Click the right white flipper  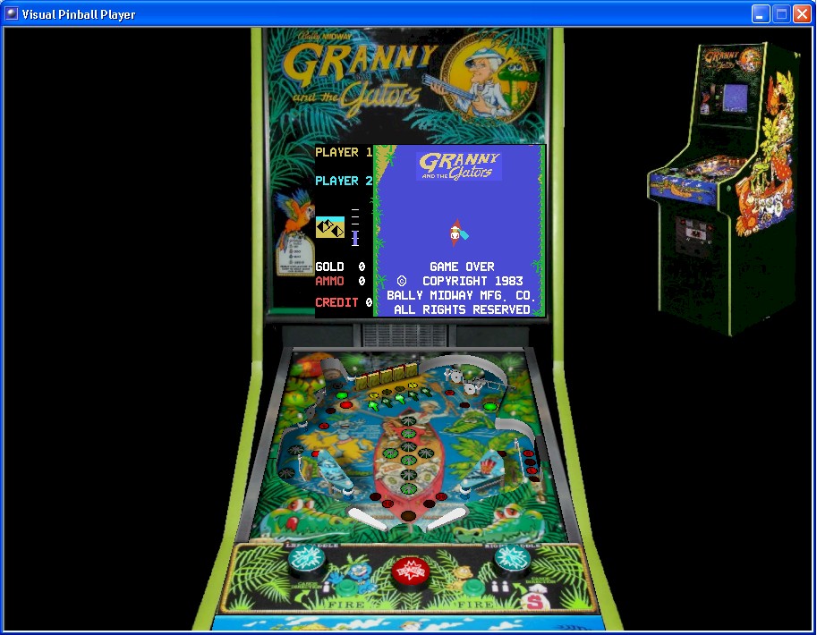(447, 520)
